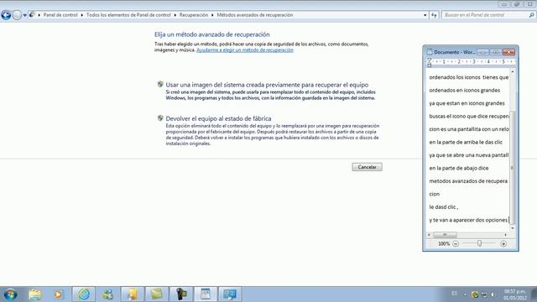Click WordPad line 'en la parte de abajo dice'

point(459,168)
